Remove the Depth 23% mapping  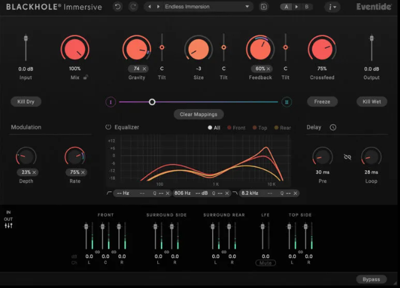[34, 173]
